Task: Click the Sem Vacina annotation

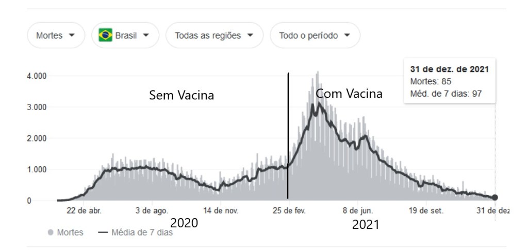Action: click(181, 95)
